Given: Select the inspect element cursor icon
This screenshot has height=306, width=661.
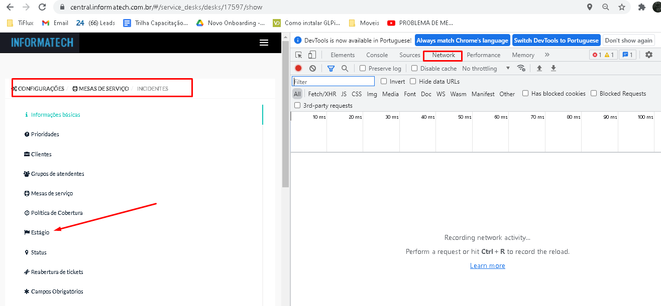Looking at the screenshot, I should tap(299, 55).
